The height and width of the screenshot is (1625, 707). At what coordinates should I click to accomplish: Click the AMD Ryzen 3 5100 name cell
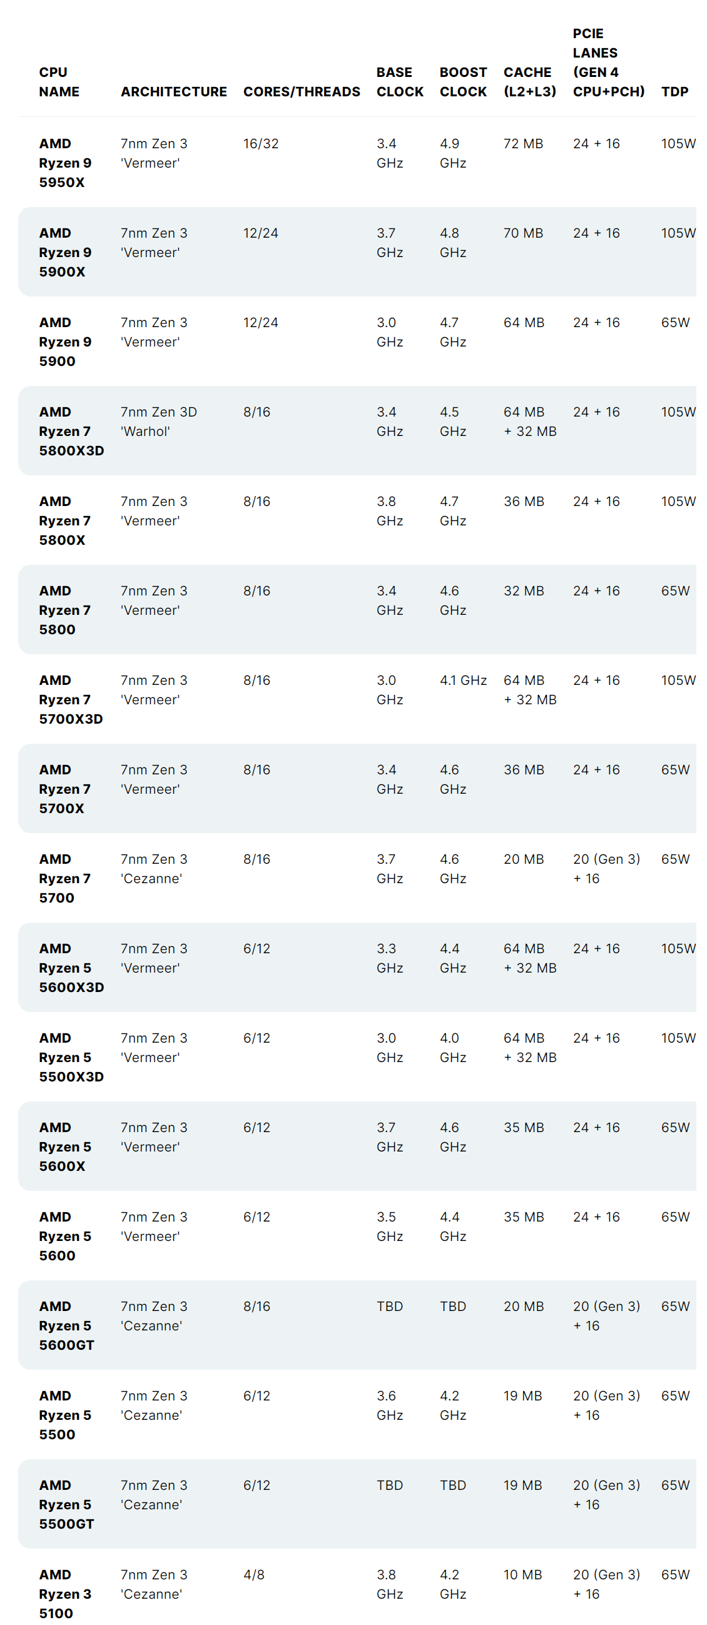click(64, 1594)
